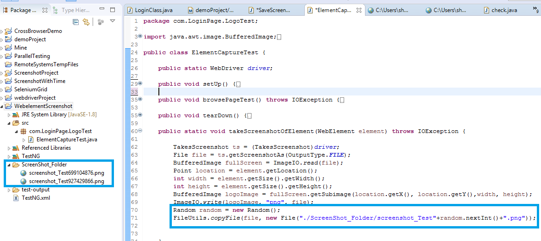Select RemoteSystemsTempFiles in the tree

click(46, 64)
